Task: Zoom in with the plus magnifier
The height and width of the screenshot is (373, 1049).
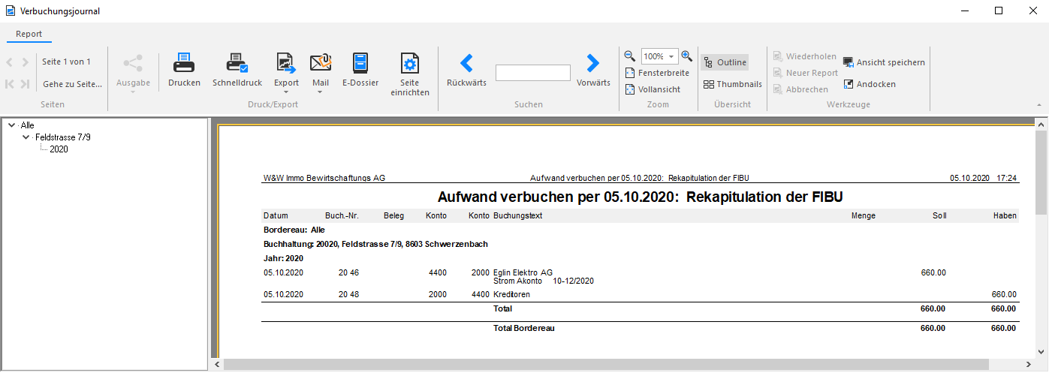Action: click(x=686, y=56)
